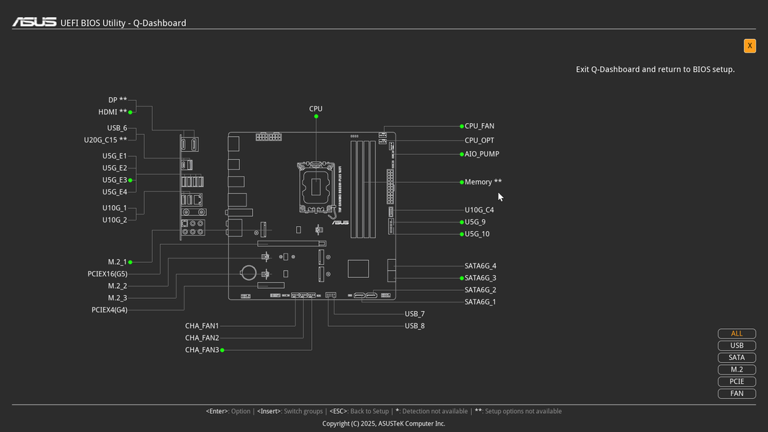Open the CHA_FAN1 header label

pos(202,326)
